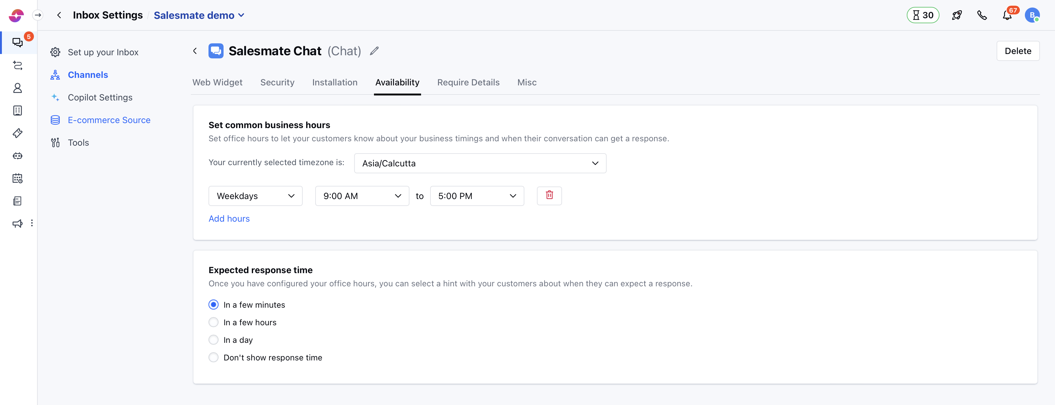Screen dimensions: 1055x405
Task: Click the Add hours link
Action: point(229,219)
